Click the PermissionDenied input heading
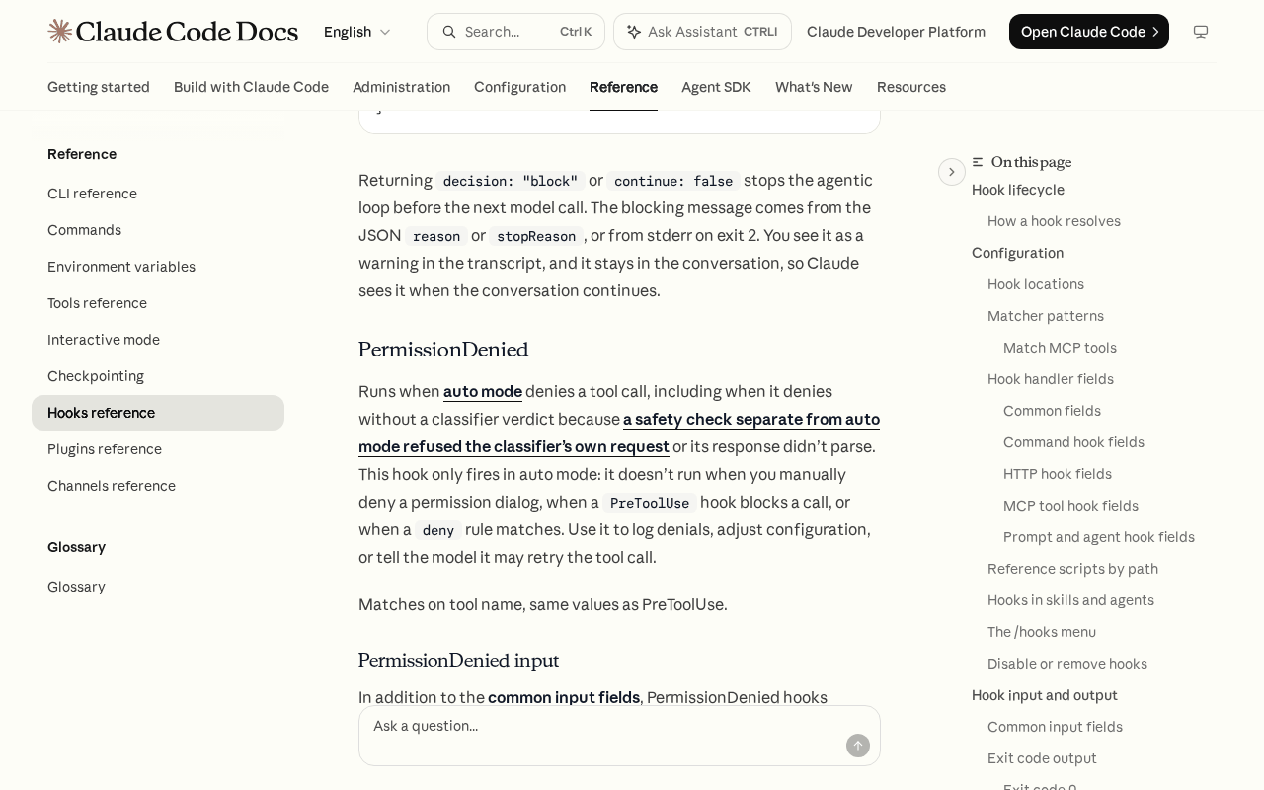 [x=459, y=661]
